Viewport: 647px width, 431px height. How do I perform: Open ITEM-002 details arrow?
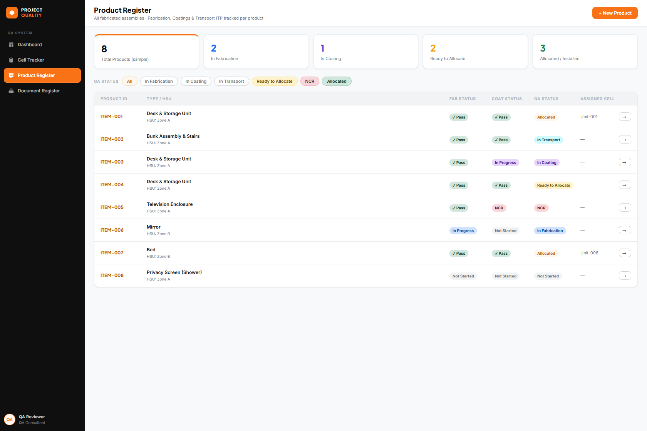tap(625, 139)
